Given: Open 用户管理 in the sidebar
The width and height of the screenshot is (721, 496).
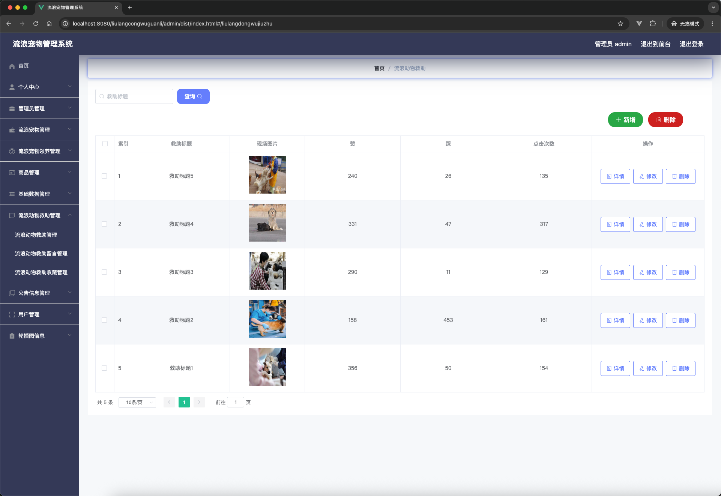Looking at the screenshot, I should pos(39,314).
